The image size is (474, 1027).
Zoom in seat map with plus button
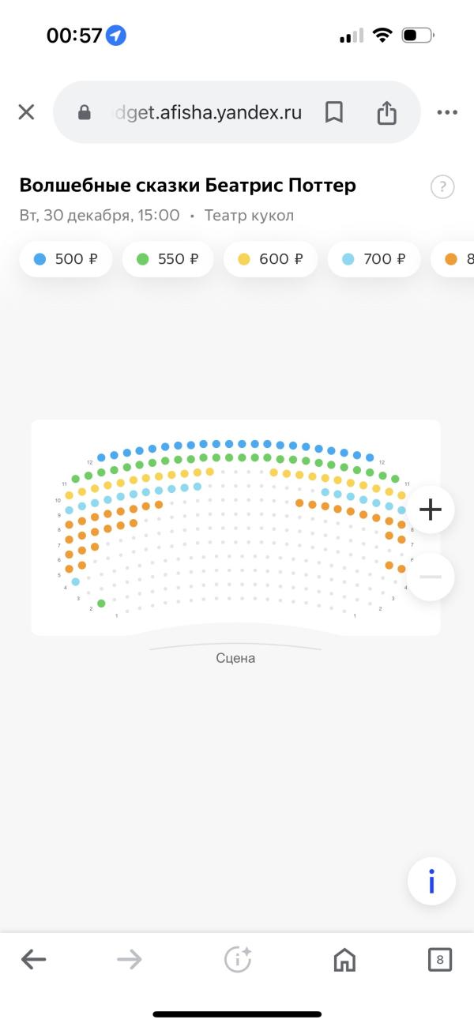tap(431, 510)
